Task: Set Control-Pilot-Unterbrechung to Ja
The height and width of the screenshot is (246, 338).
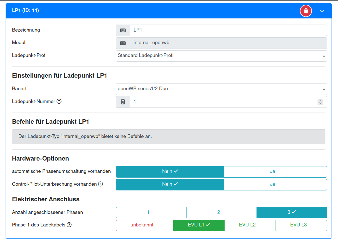Action: (x=276, y=185)
